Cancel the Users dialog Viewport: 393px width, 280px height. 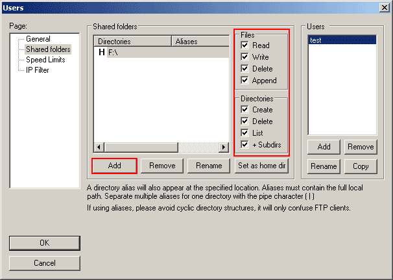point(45,263)
